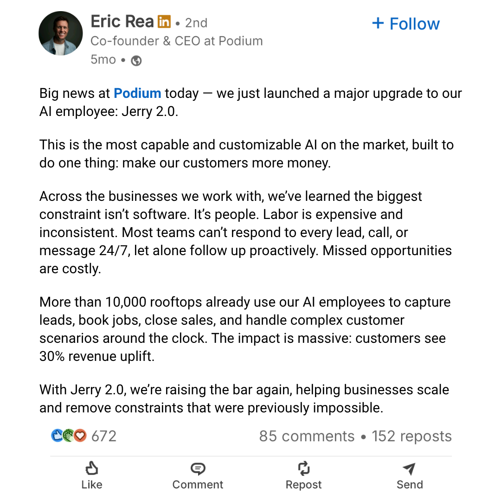Viewport: 501px width, 501px height.
Task: Click the globe public visibility icon
Action: [x=136, y=60]
